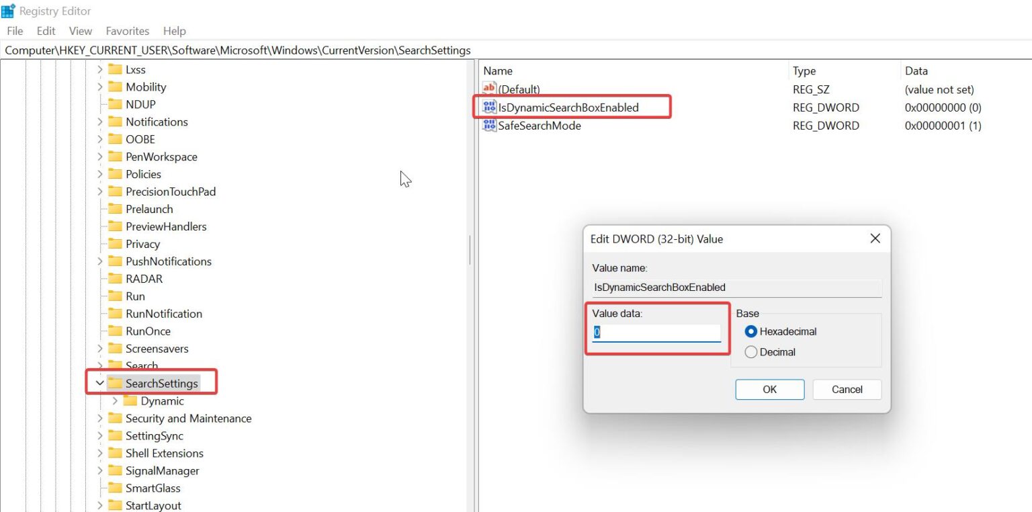The image size is (1032, 512).
Task: Open the Favorites menu
Action: point(127,31)
